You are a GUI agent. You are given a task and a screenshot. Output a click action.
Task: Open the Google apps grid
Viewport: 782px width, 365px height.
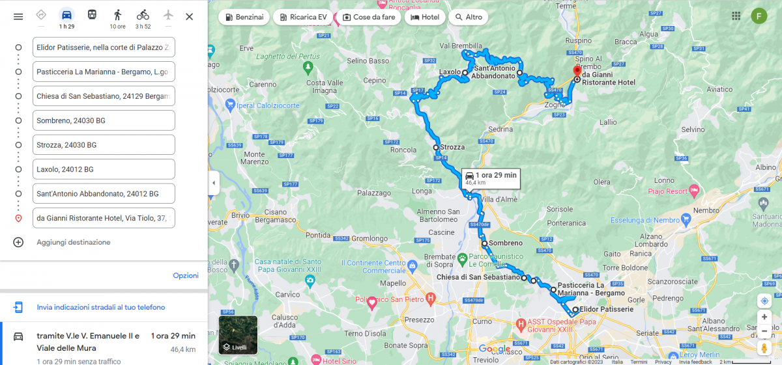click(736, 16)
